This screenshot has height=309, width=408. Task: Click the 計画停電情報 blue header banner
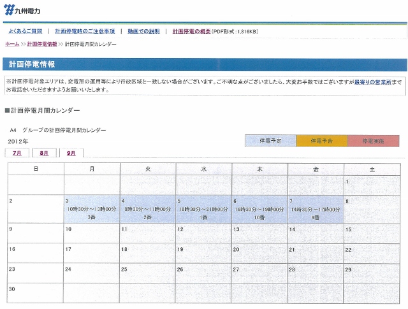(204, 64)
